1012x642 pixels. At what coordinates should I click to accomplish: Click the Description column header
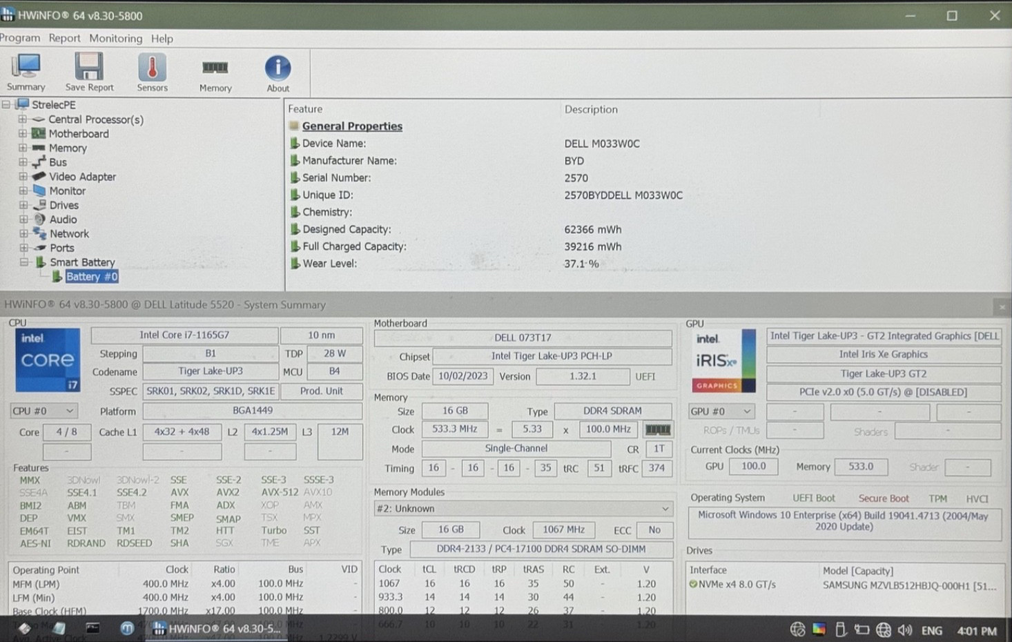pos(591,109)
